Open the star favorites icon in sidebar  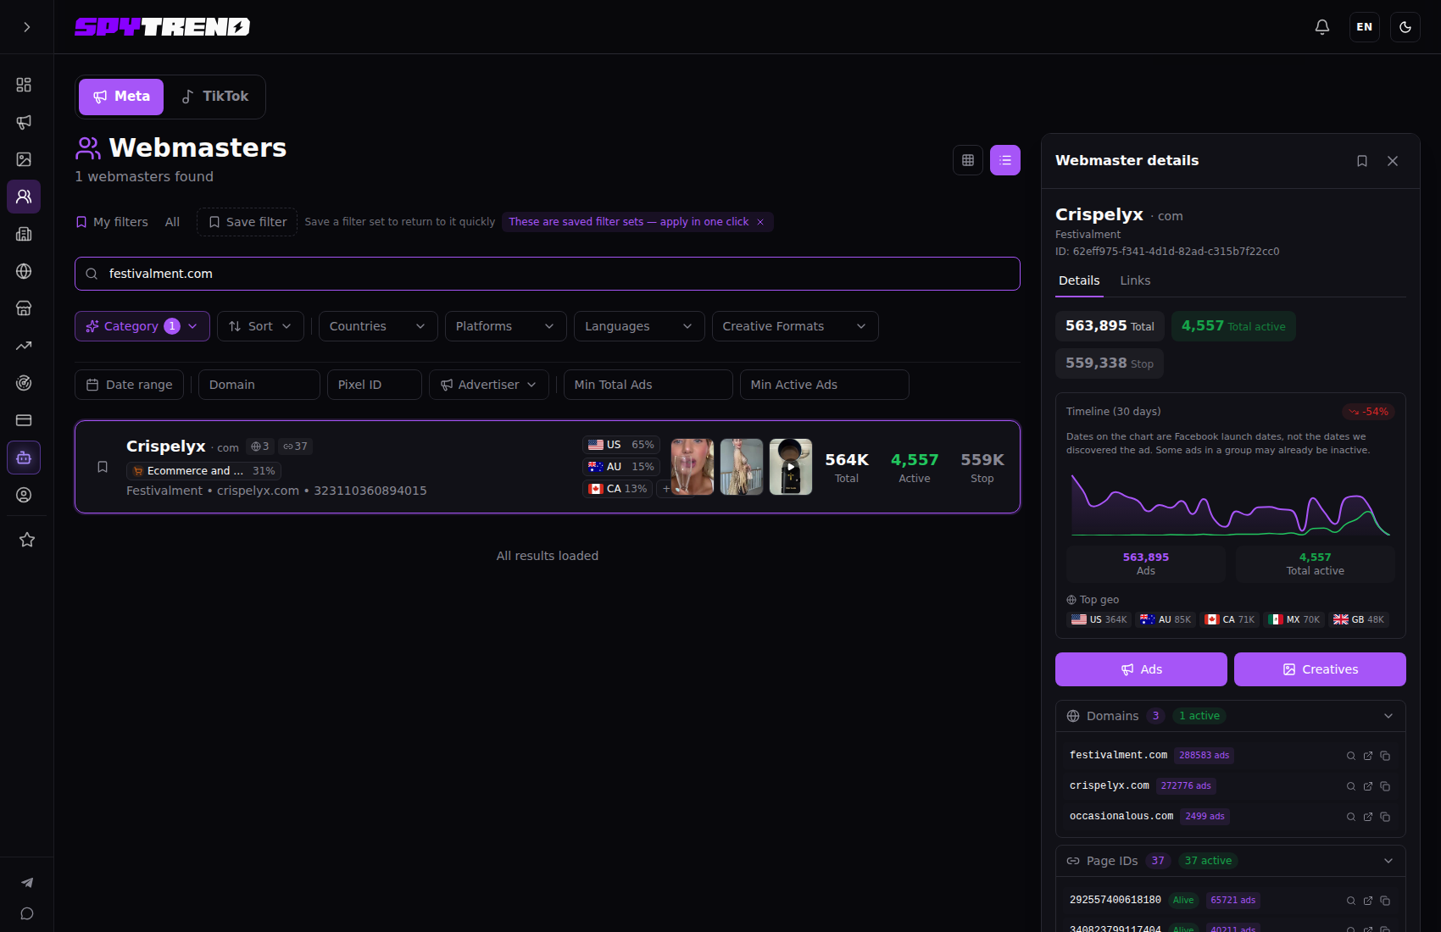coord(27,540)
